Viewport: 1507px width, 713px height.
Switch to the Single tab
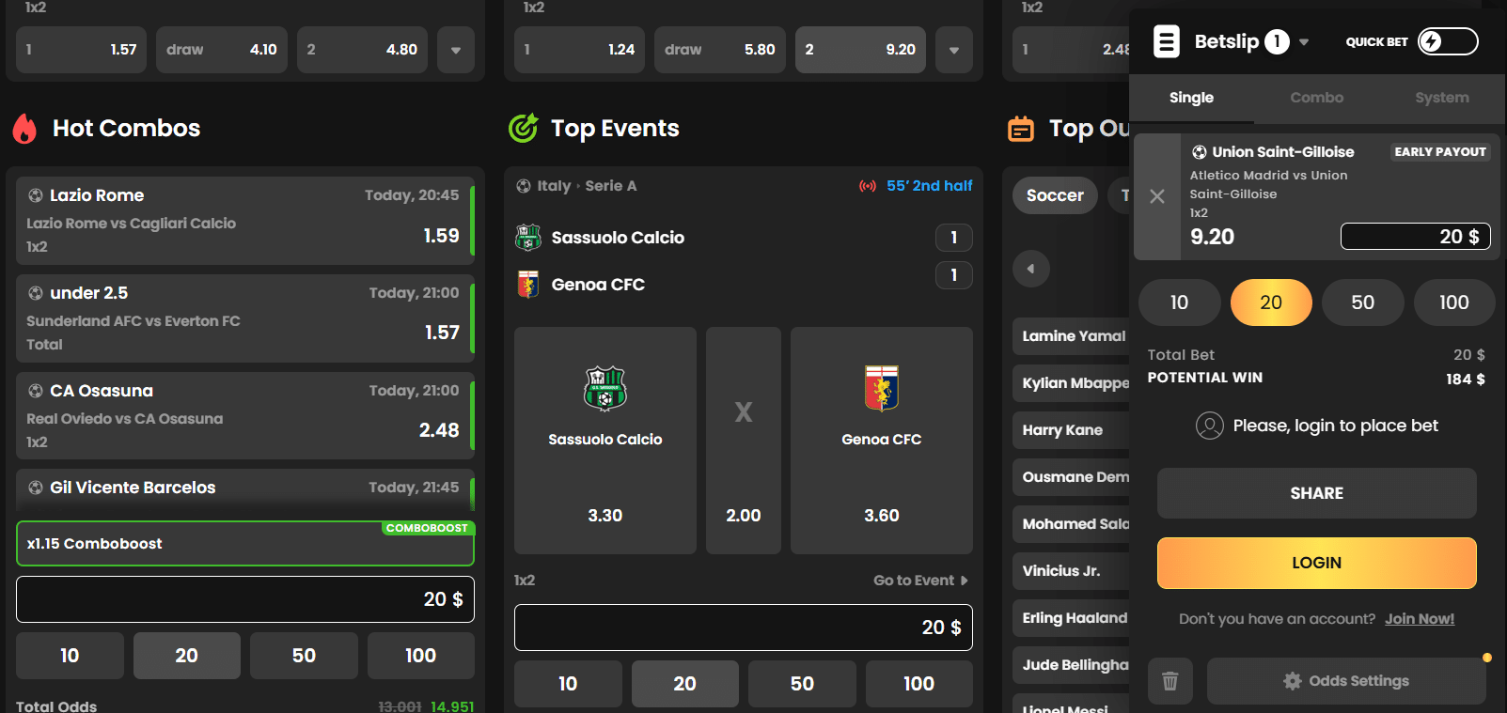(1191, 98)
